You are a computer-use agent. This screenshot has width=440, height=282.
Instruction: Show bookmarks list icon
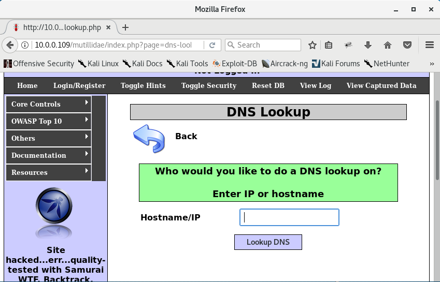tap(329, 45)
